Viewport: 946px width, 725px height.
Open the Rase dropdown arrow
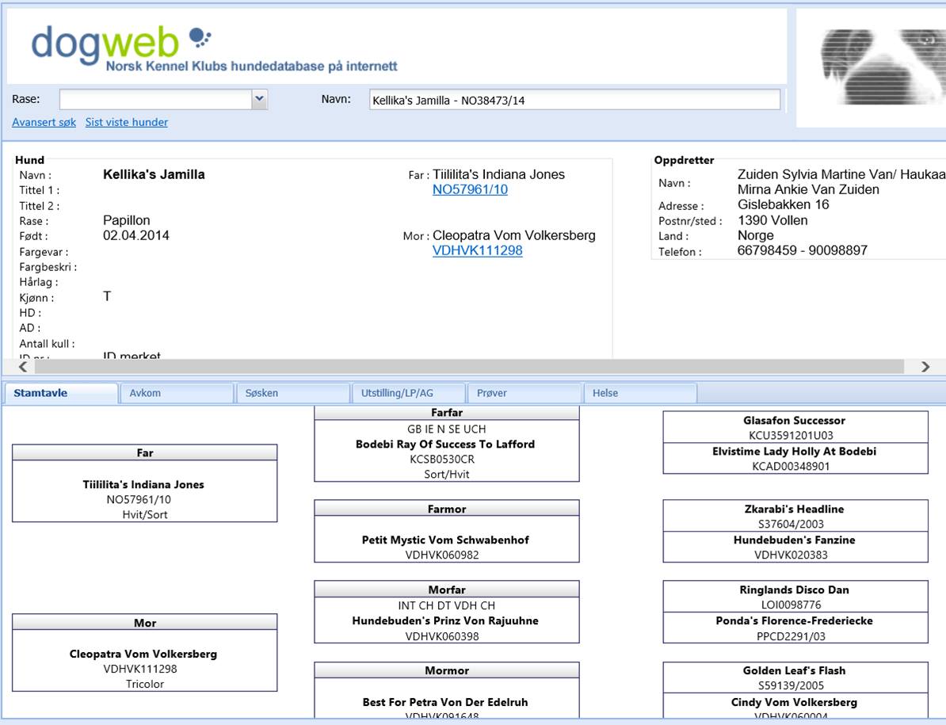[259, 99]
